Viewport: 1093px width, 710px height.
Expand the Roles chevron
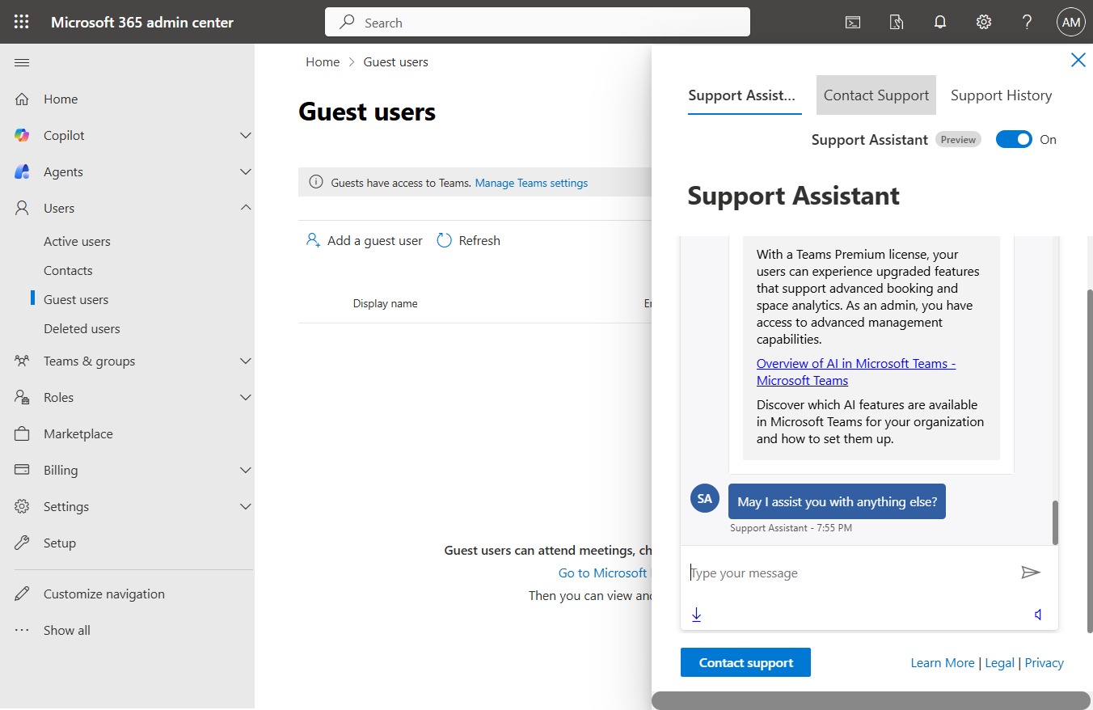246,397
